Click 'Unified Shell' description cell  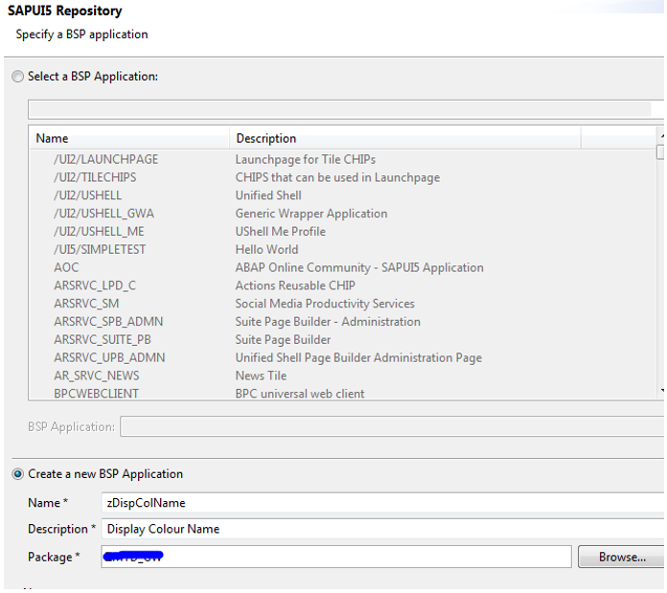pos(268,195)
